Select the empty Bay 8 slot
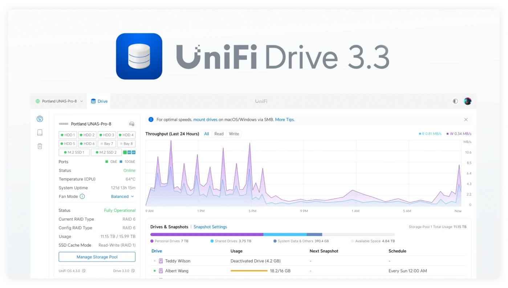 [126, 144]
